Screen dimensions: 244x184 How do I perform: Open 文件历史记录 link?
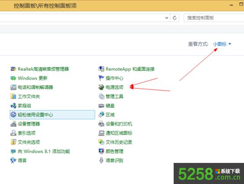tap(119, 142)
